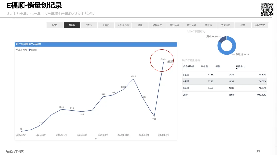Open the 五菱扬光 sales view
This screenshot has height=155, width=277.
click(x=226, y=25)
